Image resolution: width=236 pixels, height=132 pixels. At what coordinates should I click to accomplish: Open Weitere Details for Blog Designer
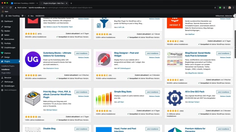click(154, 58)
